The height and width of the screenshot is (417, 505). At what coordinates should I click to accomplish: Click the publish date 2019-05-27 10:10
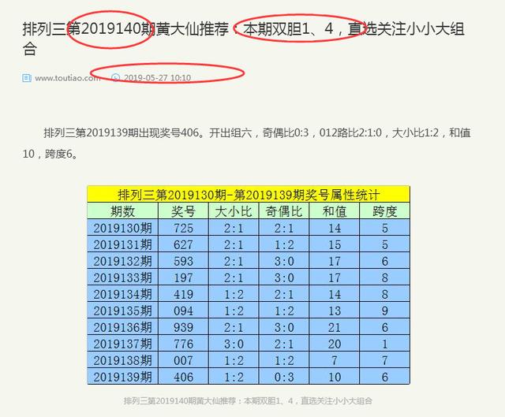tap(157, 78)
